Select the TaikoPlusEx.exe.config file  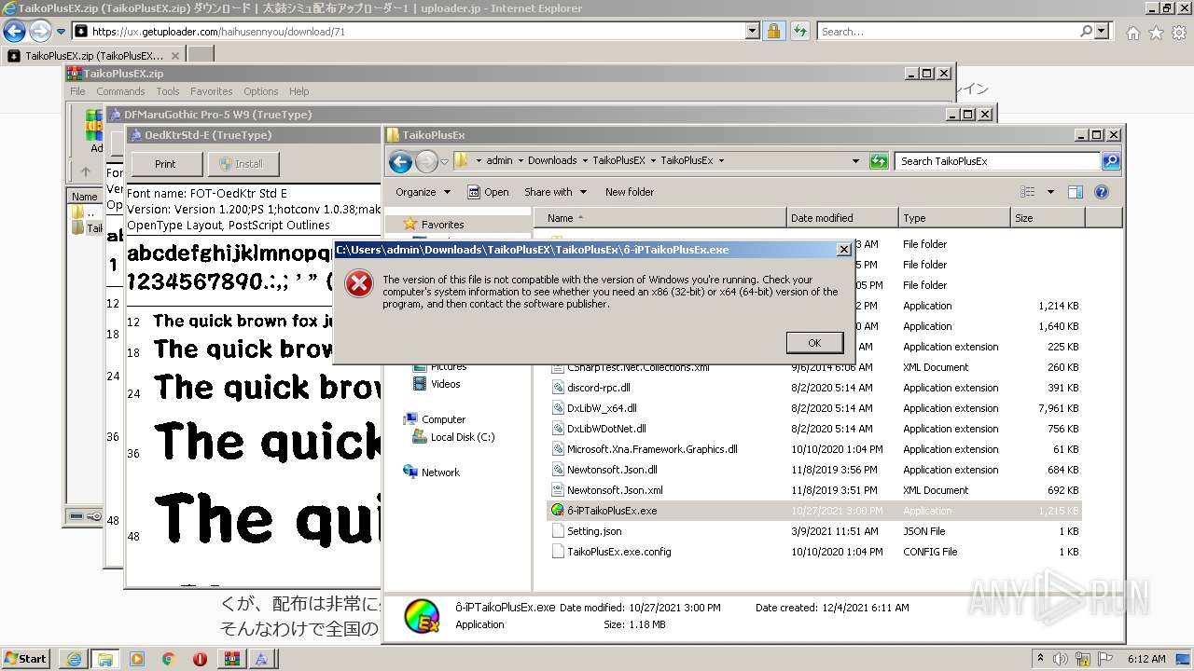pos(618,552)
